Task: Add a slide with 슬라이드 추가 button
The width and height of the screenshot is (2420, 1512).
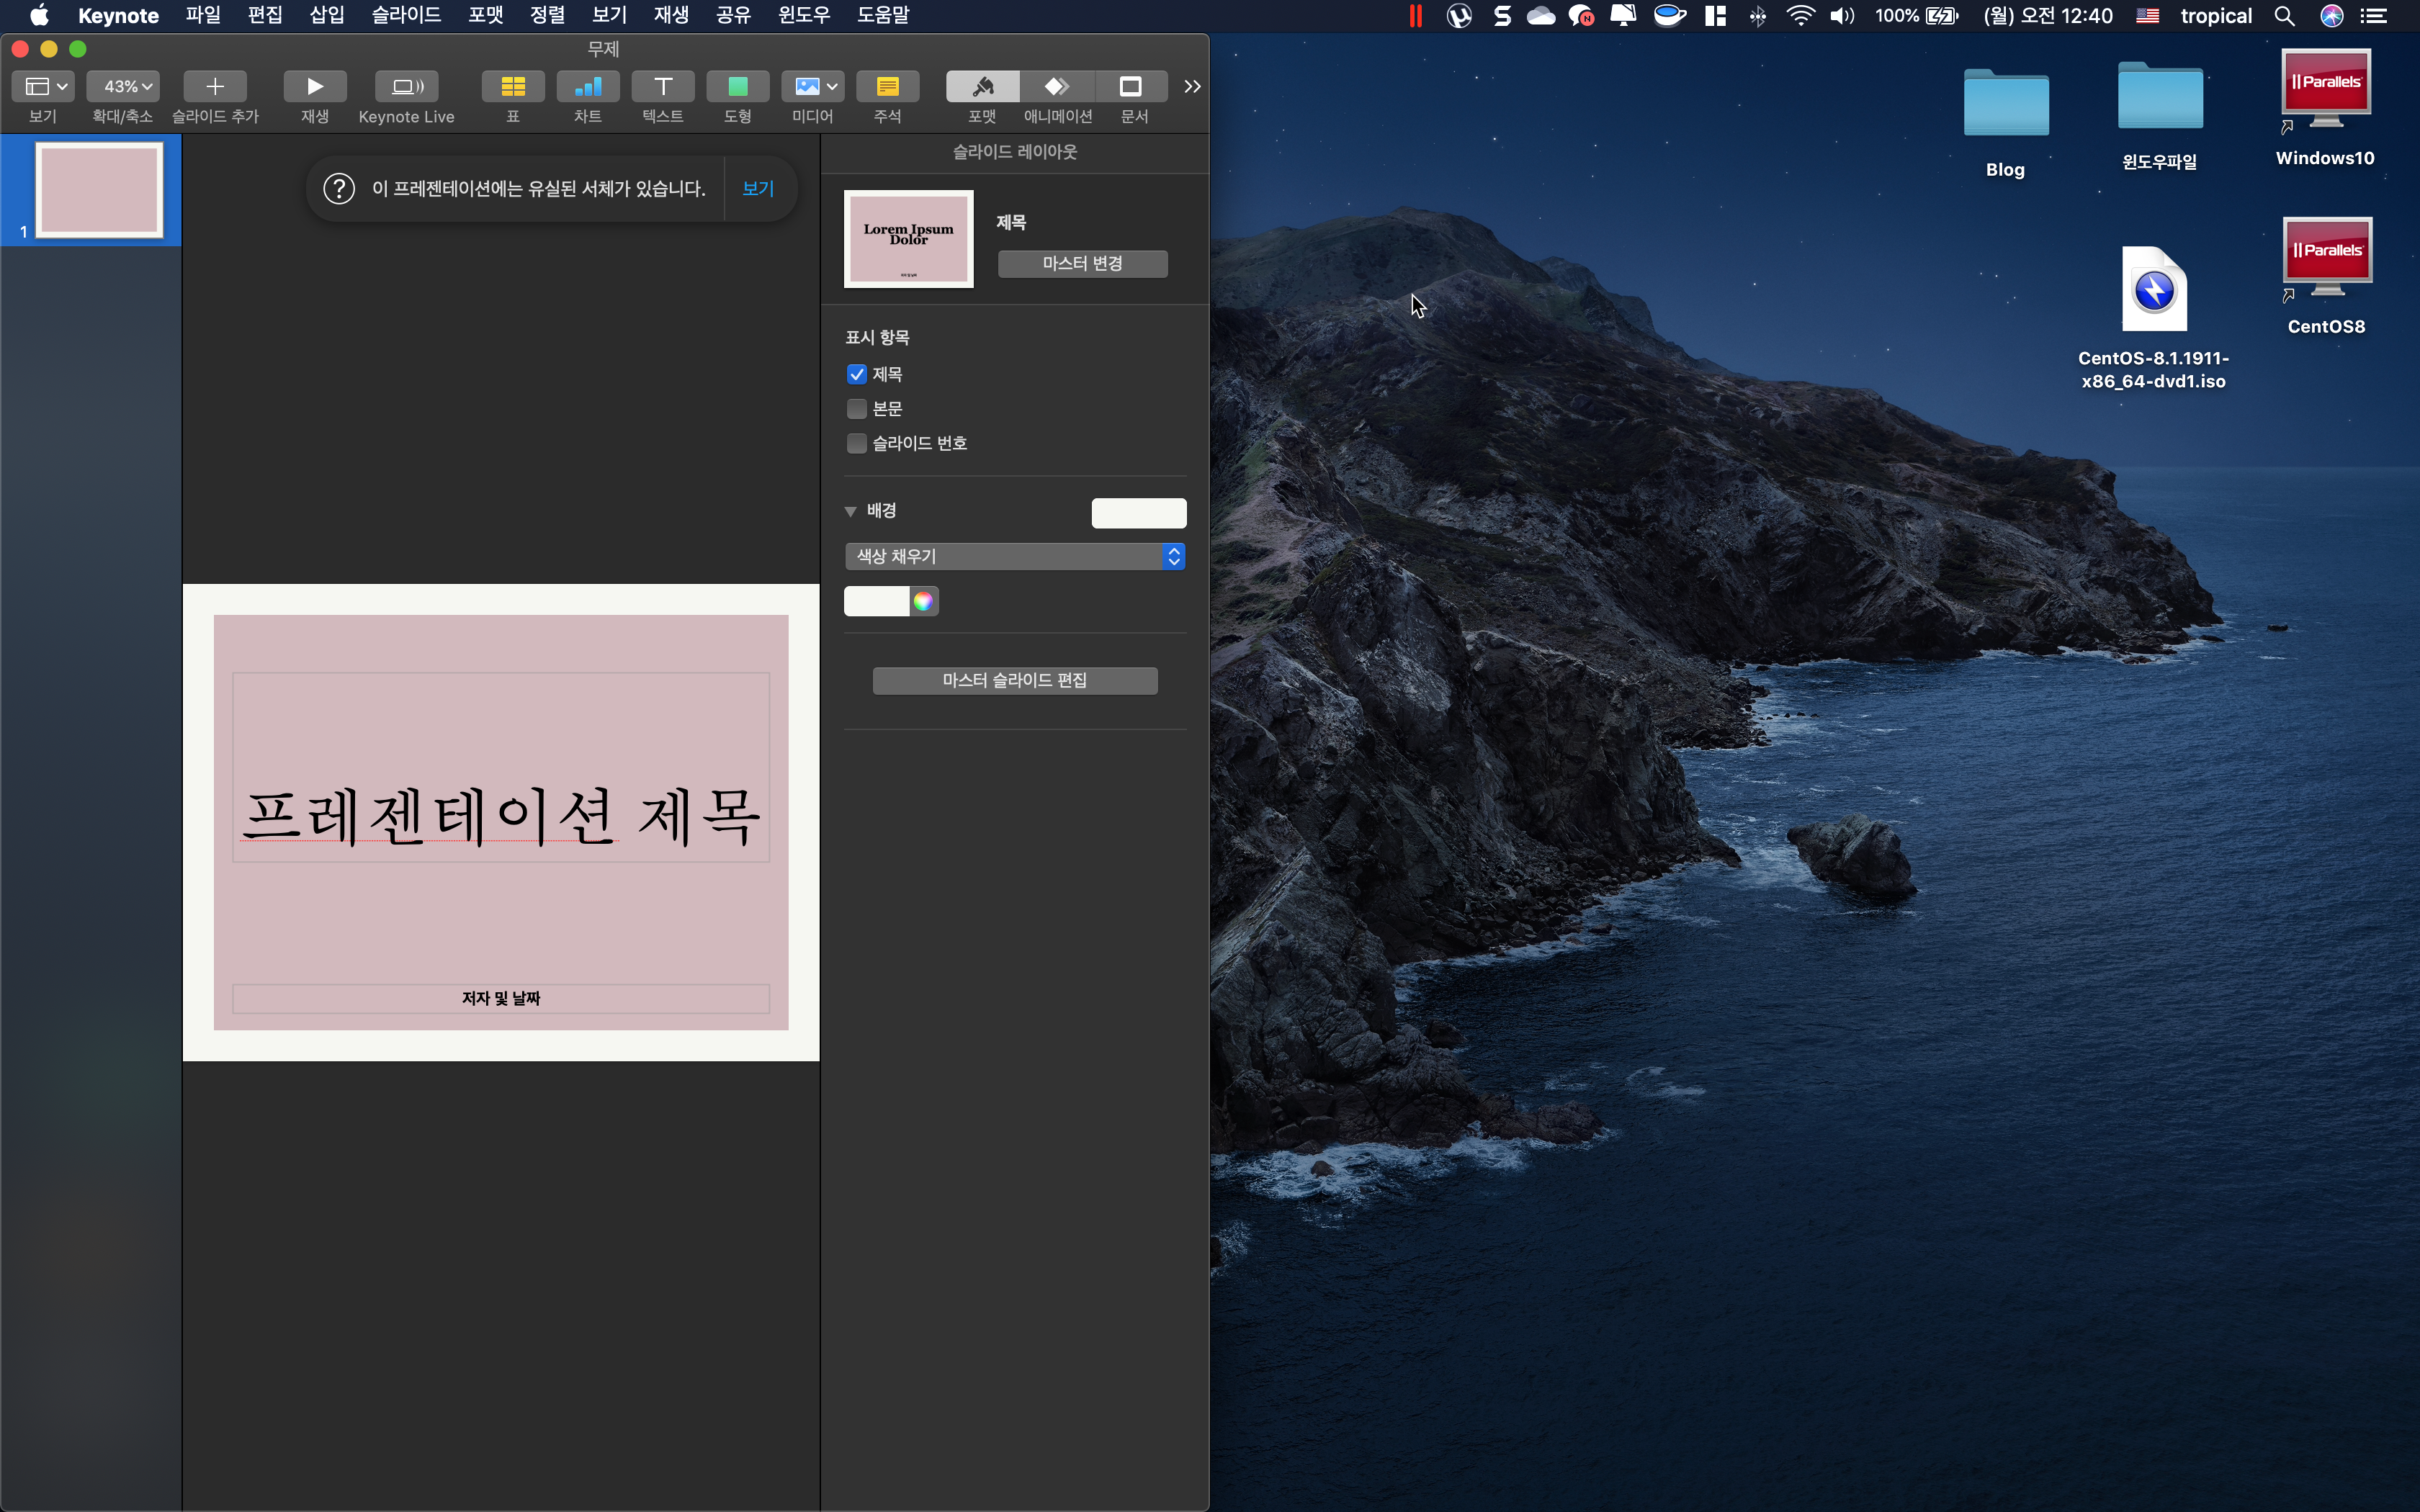Action: (x=214, y=87)
